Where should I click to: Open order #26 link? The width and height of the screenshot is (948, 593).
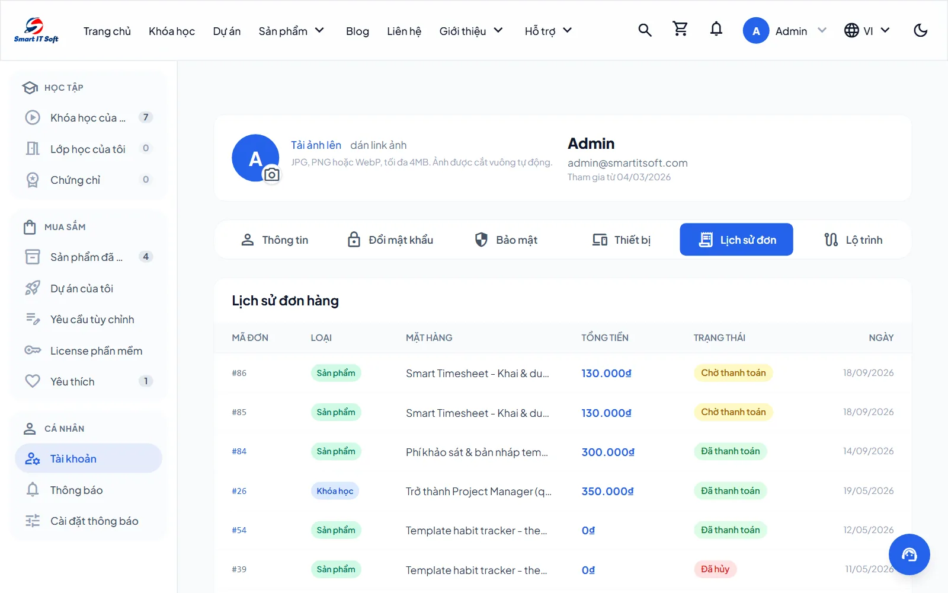239,491
